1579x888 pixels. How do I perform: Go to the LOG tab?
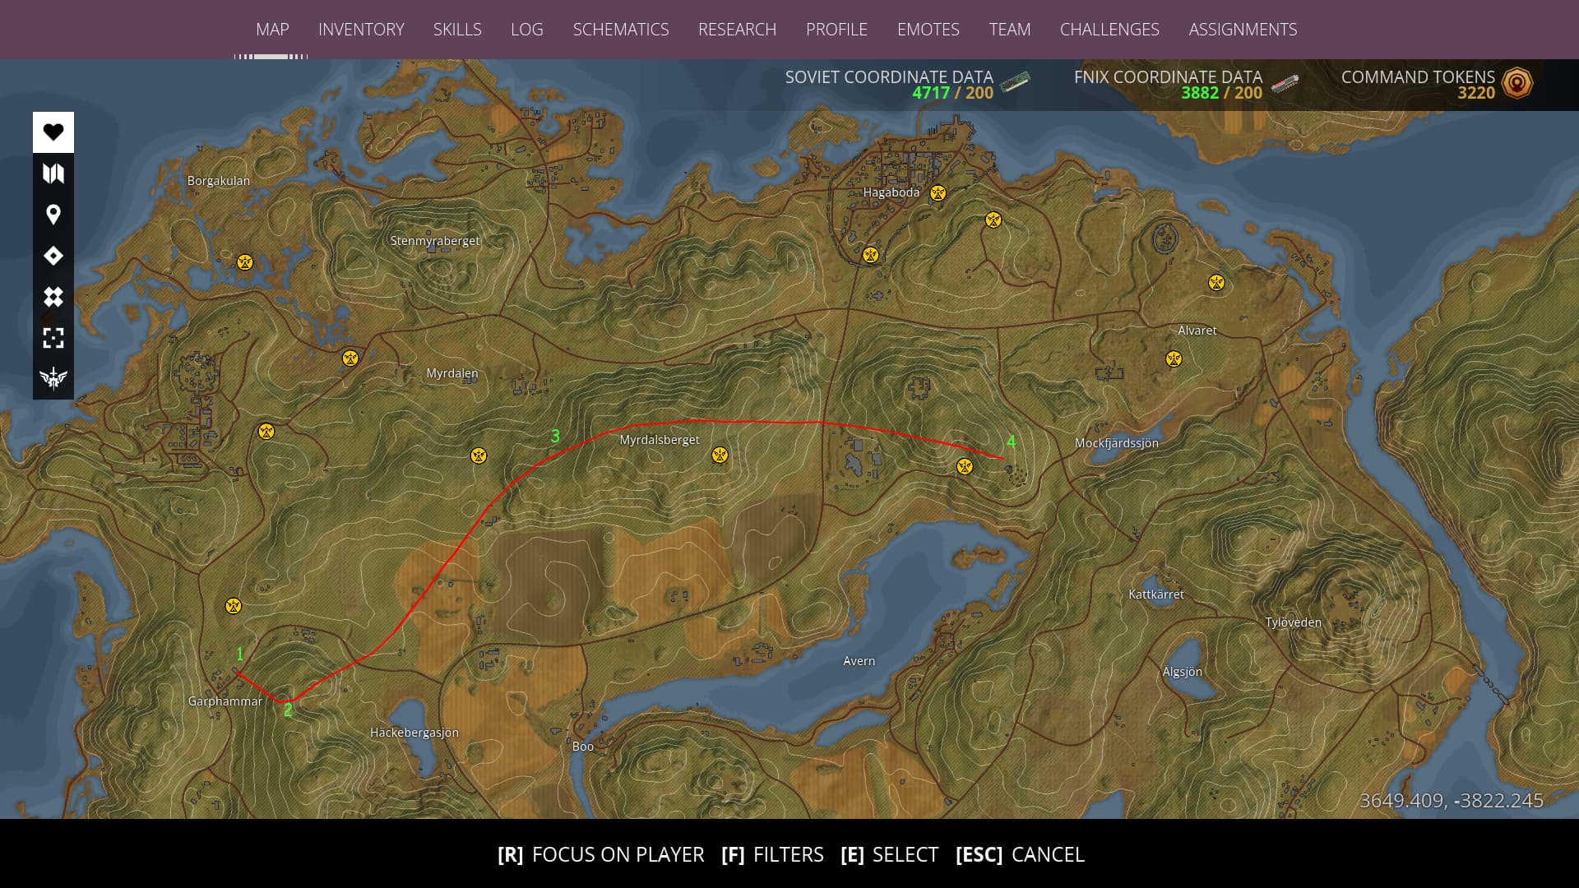(x=526, y=30)
